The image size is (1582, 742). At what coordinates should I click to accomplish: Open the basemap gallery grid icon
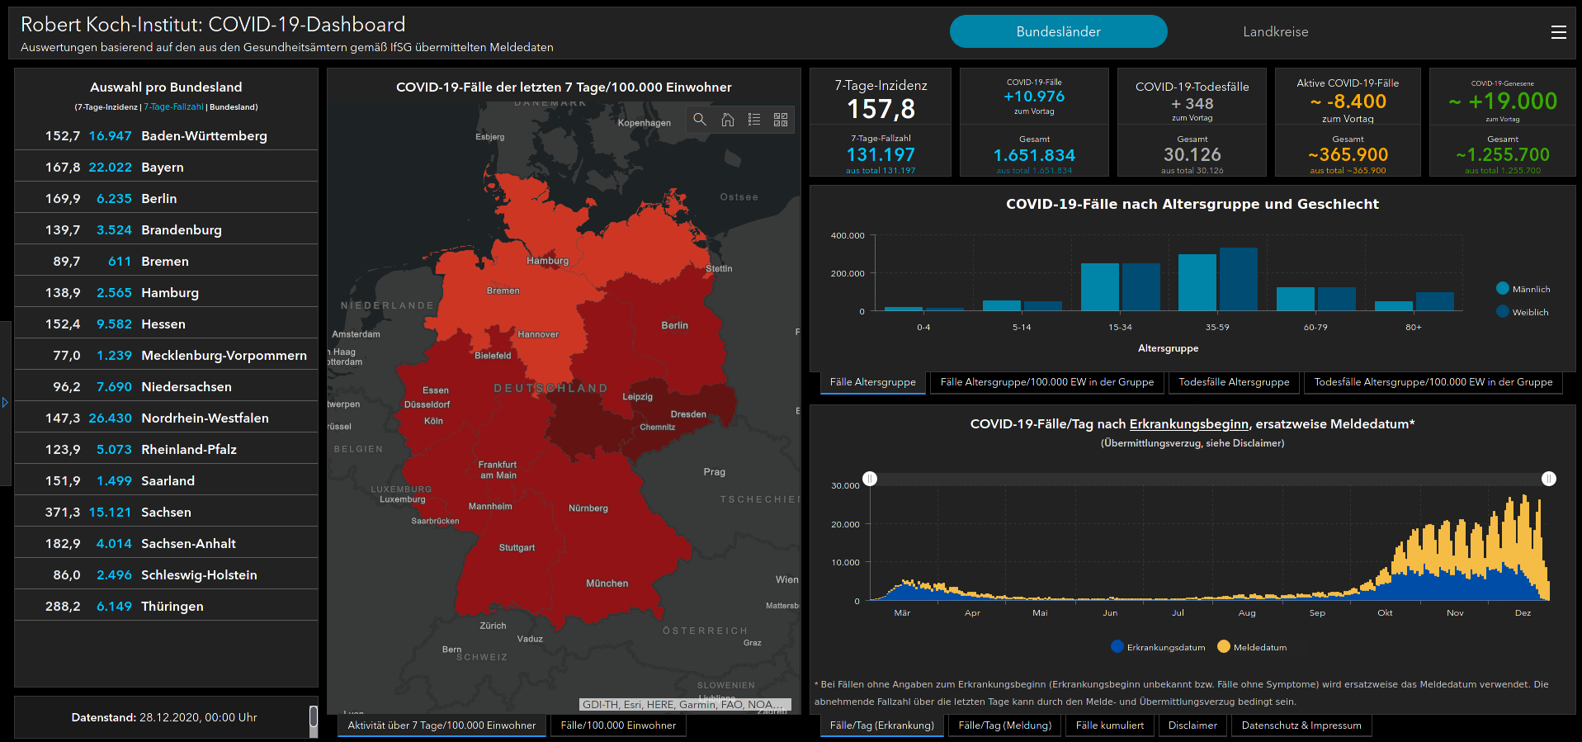tap(781, 120)
